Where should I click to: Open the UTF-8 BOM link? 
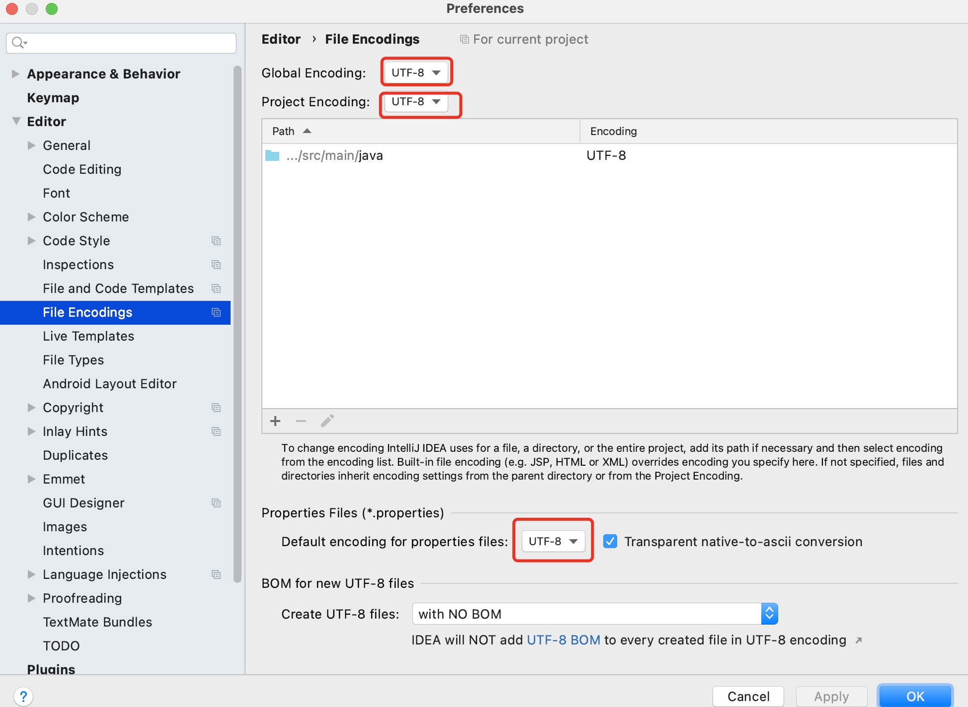563,640
